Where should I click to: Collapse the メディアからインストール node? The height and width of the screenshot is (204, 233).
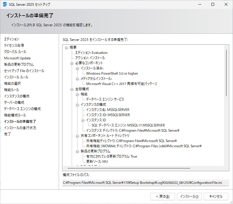(77, 78)
